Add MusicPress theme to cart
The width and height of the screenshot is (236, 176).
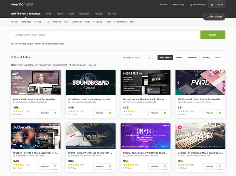[x=165, y=113]
